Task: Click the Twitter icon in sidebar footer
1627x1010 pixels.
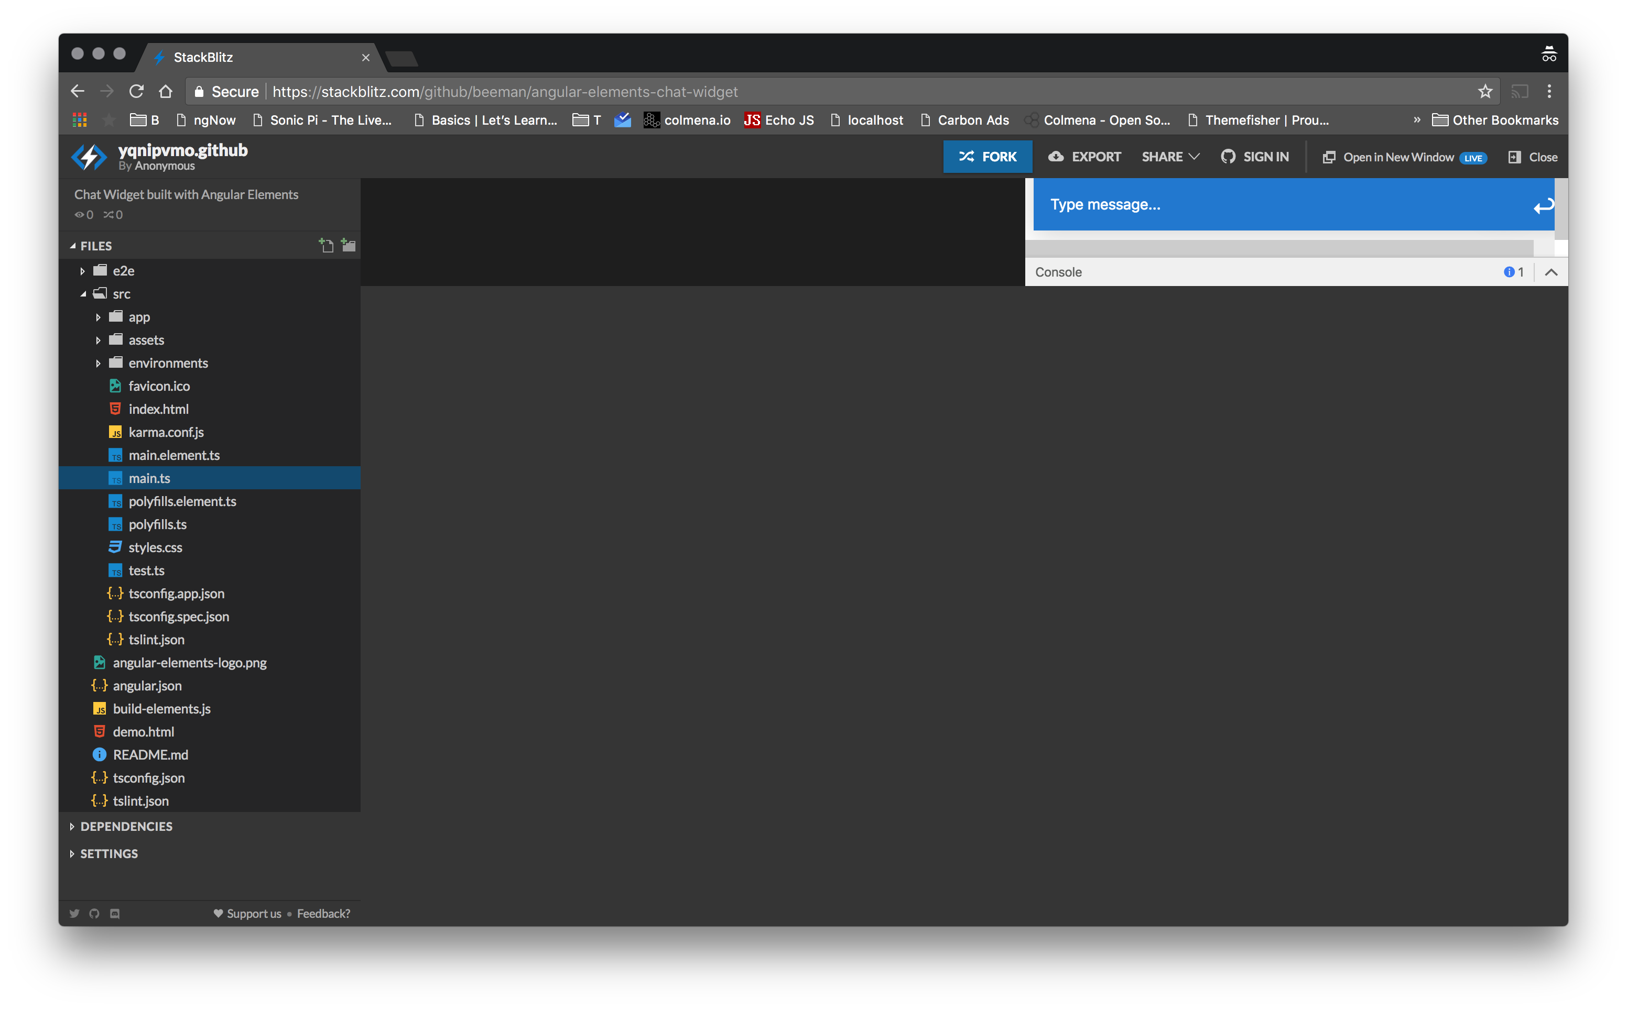Action: [74, 913]
